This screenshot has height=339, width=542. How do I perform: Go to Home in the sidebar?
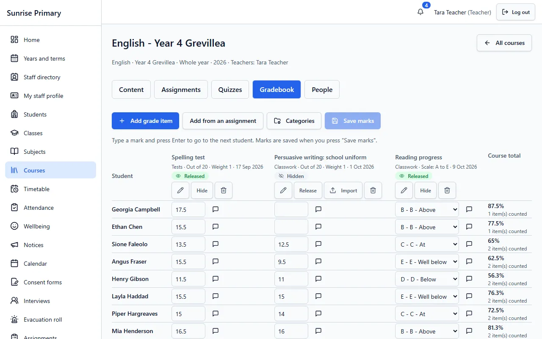coord(51,40)
